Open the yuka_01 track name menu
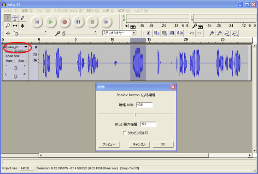The image size is (258, 174). pos(18,47)
